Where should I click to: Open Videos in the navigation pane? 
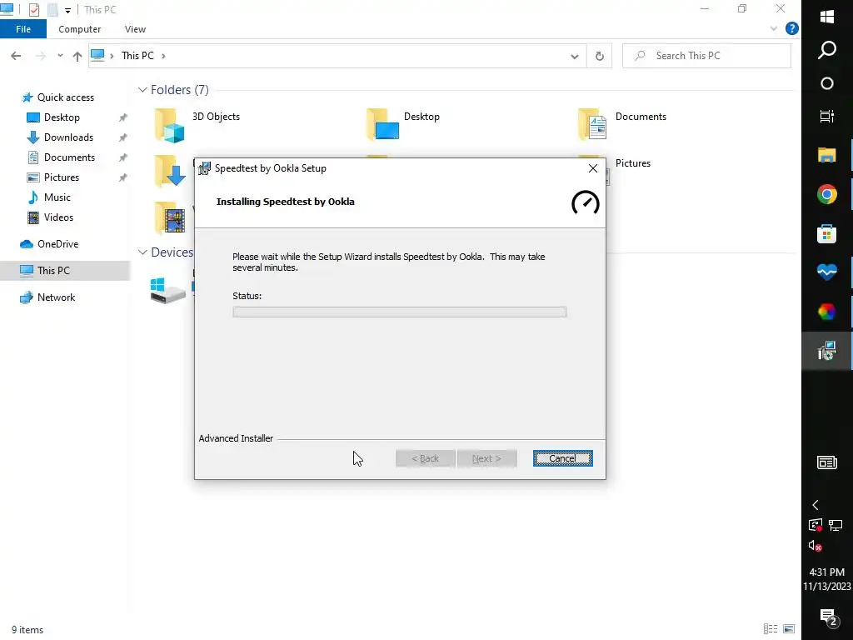(x=58, y=217)
